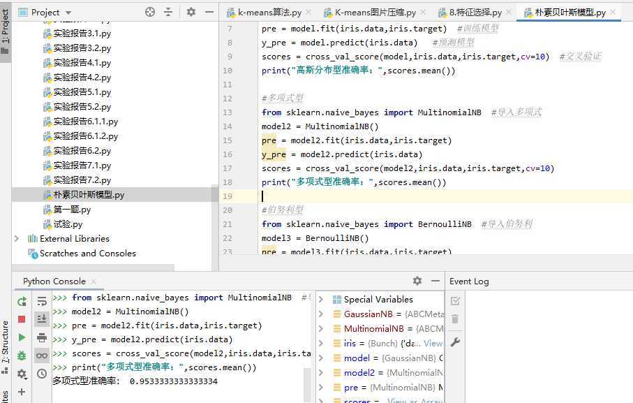
Task: Open Project panel settings gear
Action: [191, 12]
